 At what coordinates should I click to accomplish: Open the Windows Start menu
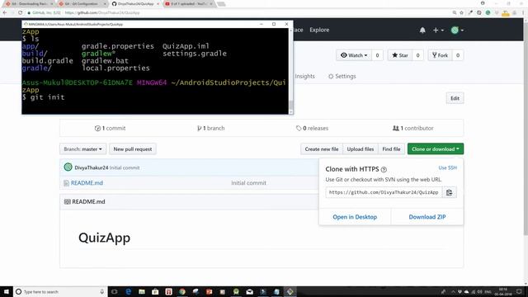point(7,291)
